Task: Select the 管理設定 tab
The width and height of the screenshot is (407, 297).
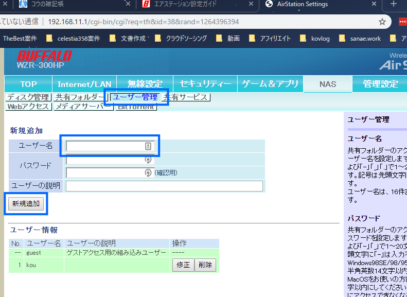Action: pos(380,84)
